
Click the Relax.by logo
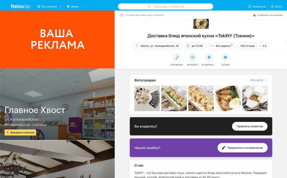(21, 6)
